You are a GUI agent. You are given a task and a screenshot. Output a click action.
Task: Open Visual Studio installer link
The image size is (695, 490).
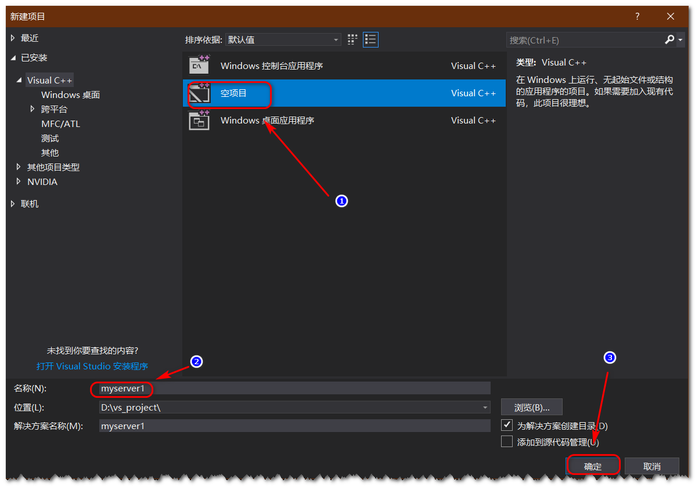pos(92,366)
